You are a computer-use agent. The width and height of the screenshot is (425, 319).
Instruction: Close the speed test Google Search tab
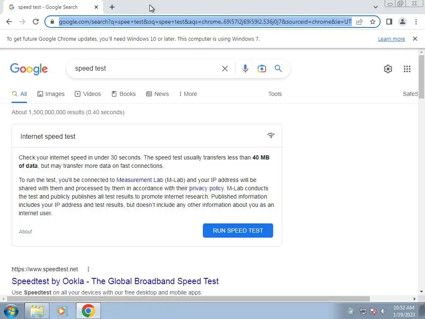pos(96,7)
